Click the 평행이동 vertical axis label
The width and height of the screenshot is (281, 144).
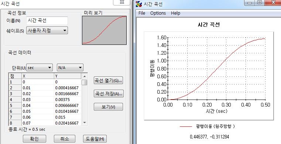click(x=152, y=68)
